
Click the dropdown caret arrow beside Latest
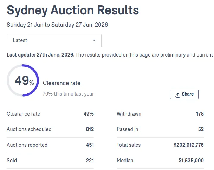[x=94, y=40]
